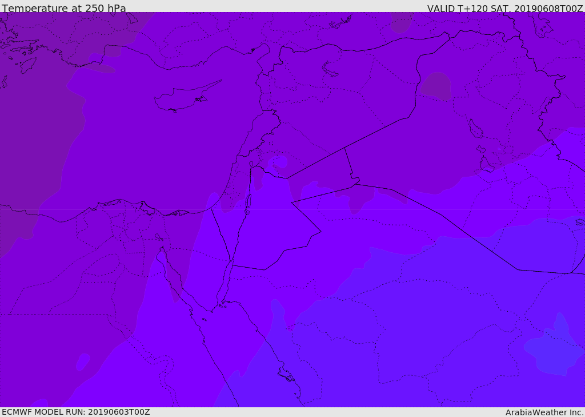Screen dimensions: 585x417
Task: Click the Cyprus island outline on map
Action: [x=187, y=96]
